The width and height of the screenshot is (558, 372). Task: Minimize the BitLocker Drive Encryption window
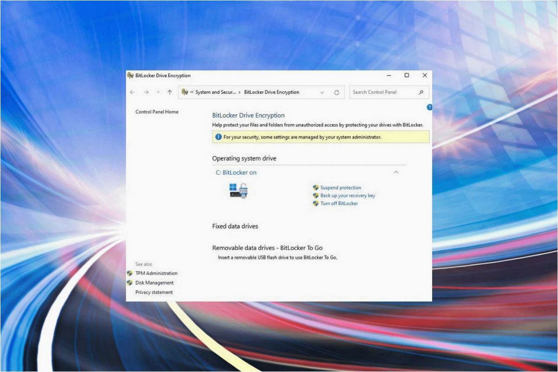389,75
